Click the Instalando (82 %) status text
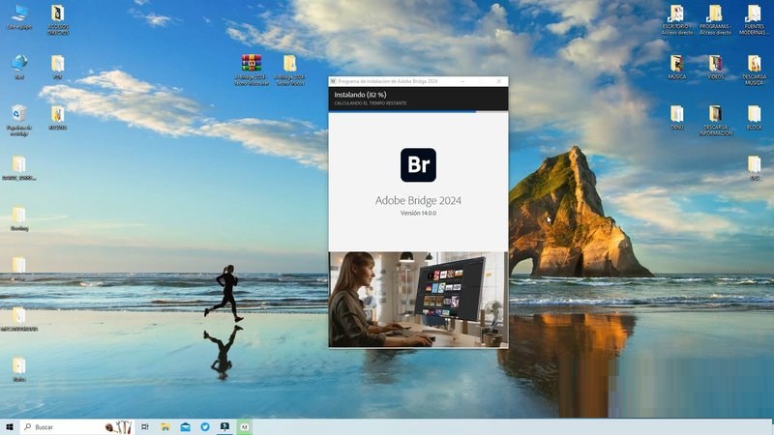This screenshot has height=435, width=774. pos(360,94)
